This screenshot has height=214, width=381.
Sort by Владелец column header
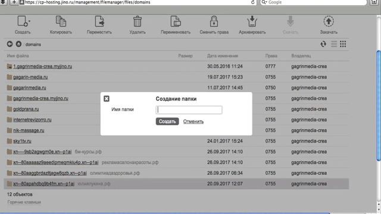(x=301, y=56)
